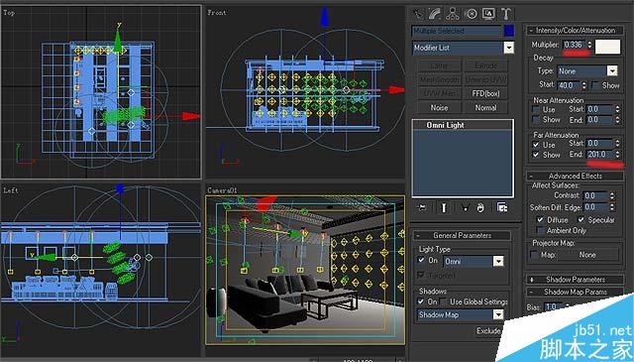Activate the Front viewport label
This screenshot has height=362, width=634.
click(x=217, y=13)
